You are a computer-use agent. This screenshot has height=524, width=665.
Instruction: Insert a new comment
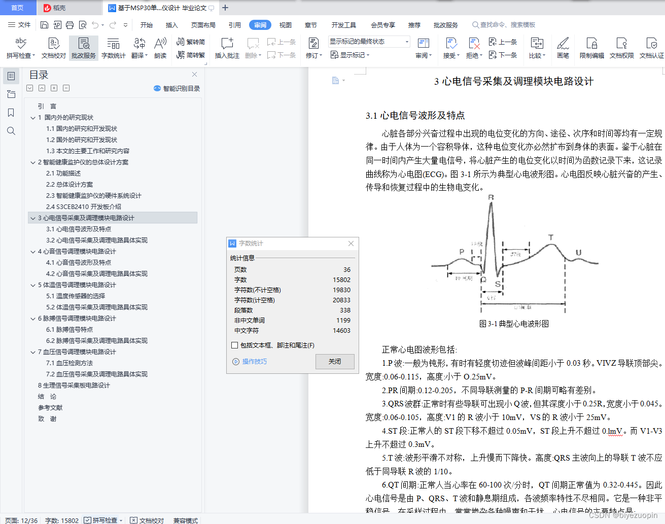[227, 48]
